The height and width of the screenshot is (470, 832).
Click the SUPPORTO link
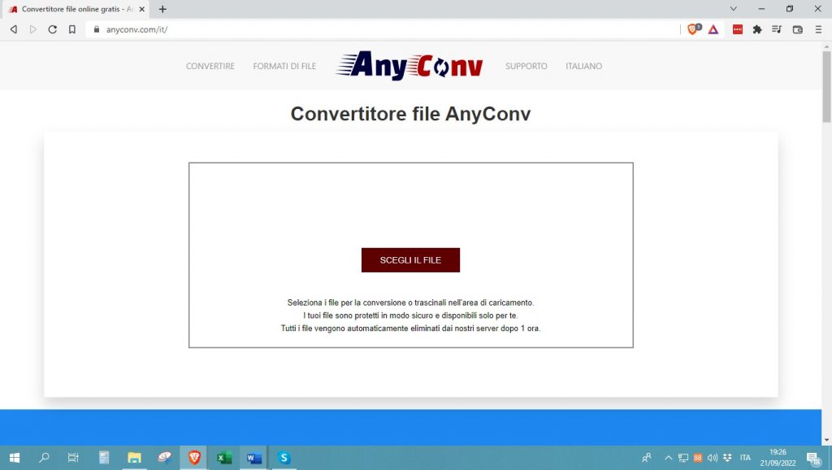click(526, 66)
